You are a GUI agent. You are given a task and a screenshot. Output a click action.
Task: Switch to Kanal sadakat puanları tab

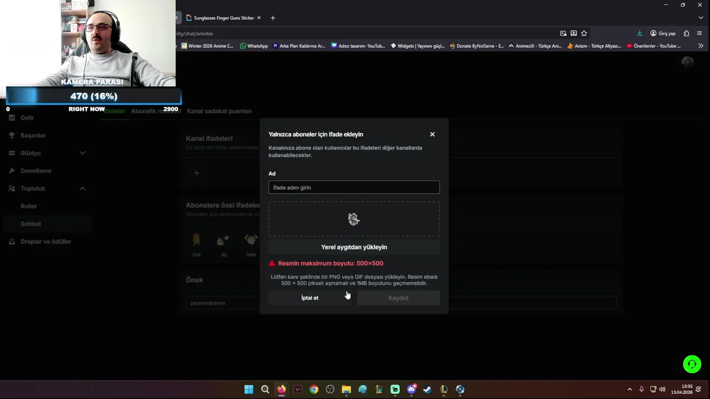219,111
